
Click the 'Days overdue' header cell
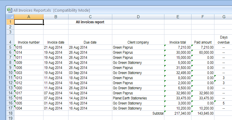pyautogui.click(x=223, y=40)
